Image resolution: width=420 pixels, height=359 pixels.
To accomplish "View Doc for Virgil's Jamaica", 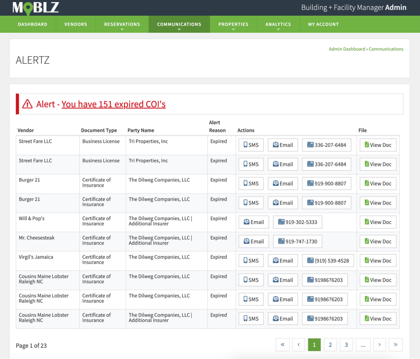I will pos(378,261).
